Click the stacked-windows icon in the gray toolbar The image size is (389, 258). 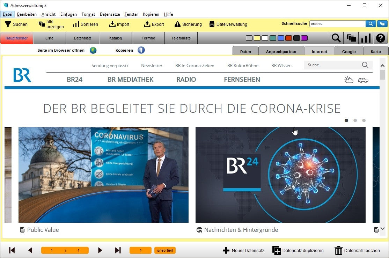(x=351, y=38)
